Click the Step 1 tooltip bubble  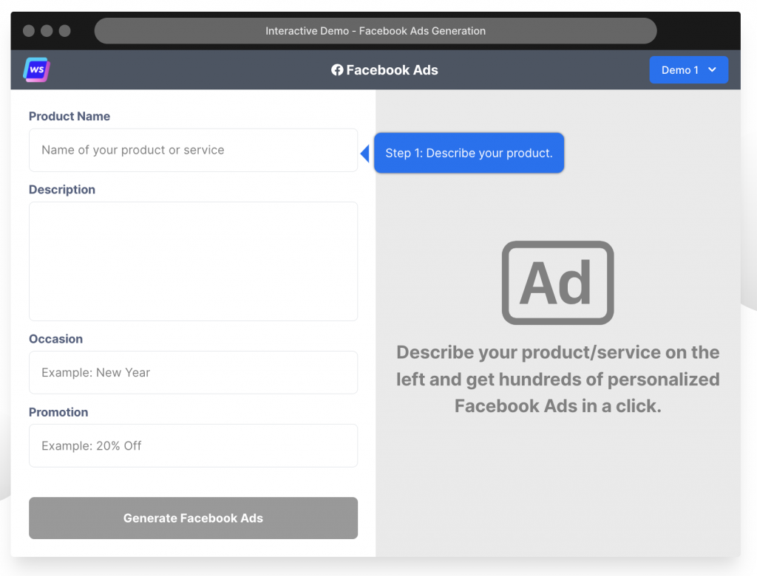point(469,153)
